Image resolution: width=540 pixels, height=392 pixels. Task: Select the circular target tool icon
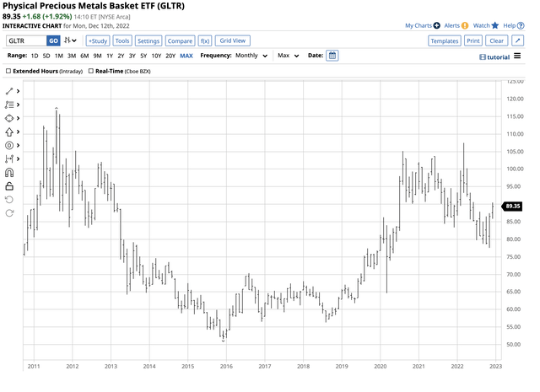tap(9, 146)
